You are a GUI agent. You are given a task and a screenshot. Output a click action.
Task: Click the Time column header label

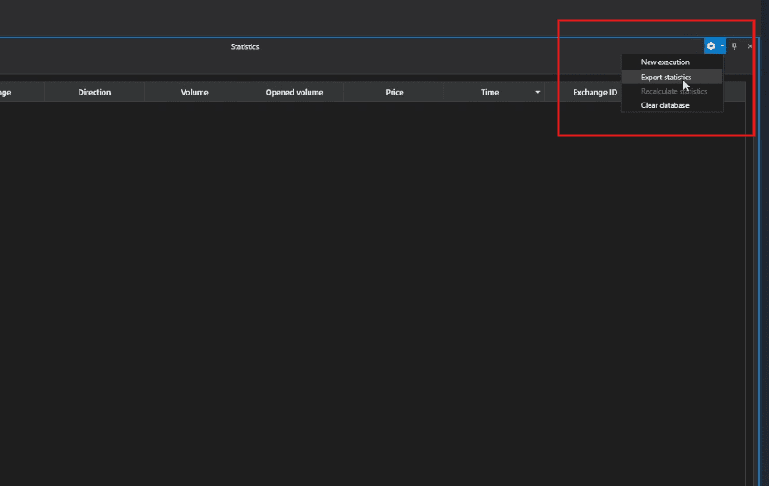(x=490, y=93)
